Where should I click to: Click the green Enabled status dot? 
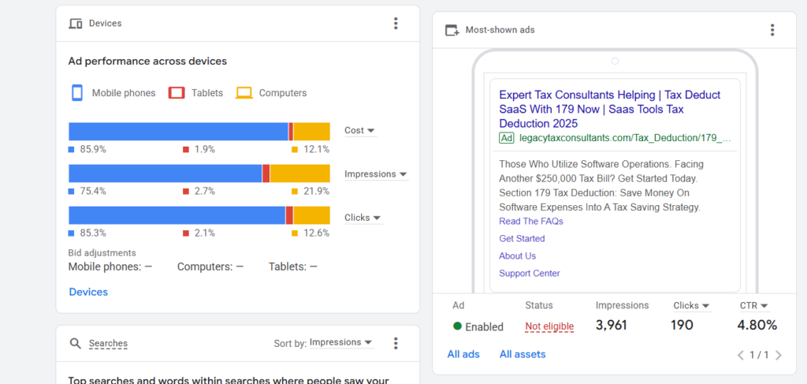458,326
